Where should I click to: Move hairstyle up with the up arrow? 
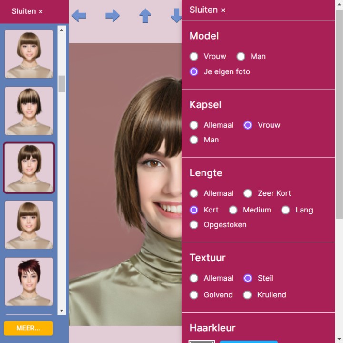point(145,16)
